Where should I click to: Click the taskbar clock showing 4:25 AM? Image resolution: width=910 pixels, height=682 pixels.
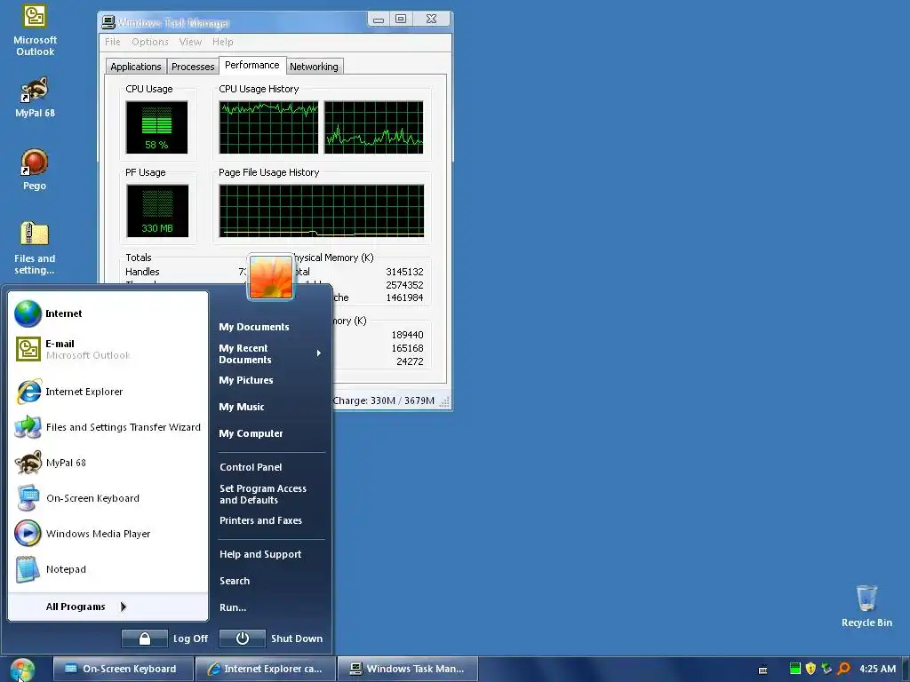point(877,669)
